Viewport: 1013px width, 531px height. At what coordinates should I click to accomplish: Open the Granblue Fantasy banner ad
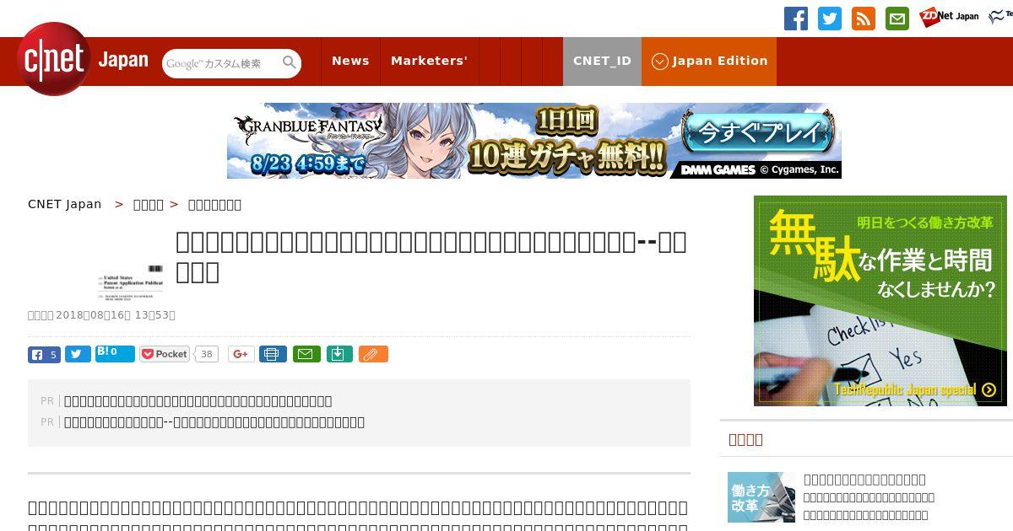coord(534,141)
